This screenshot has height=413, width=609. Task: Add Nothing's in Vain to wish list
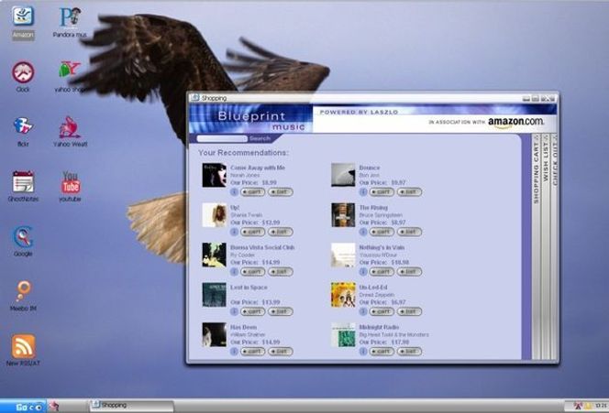click(x=409, y=272)
